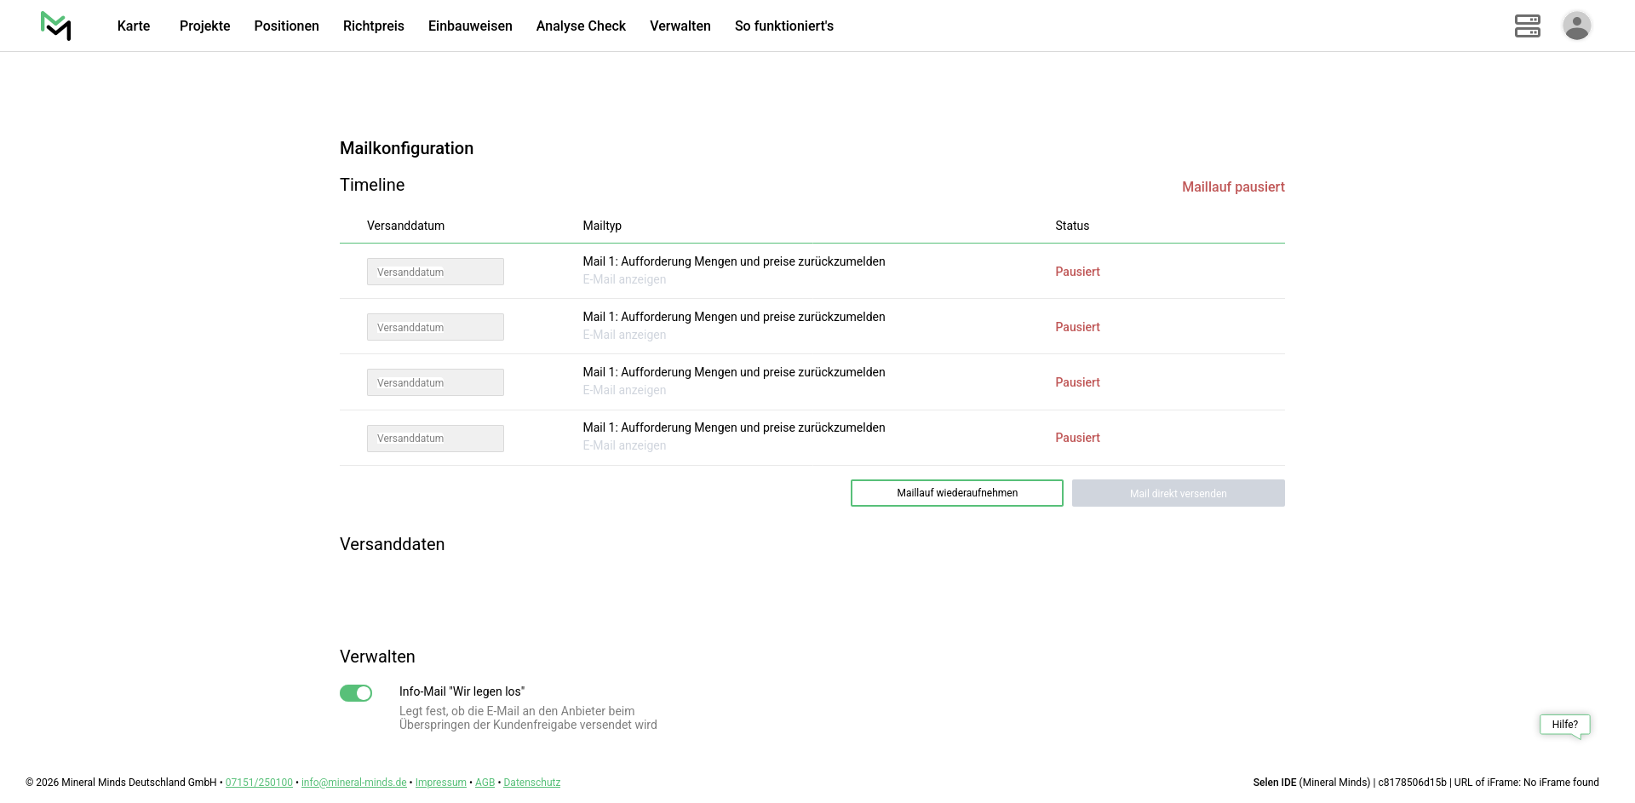Click the first Versanddatum input field

pos(435,272)
